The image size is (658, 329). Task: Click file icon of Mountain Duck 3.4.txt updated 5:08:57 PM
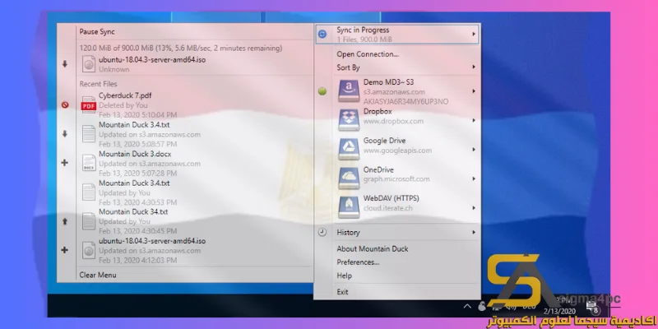(89, 134)
